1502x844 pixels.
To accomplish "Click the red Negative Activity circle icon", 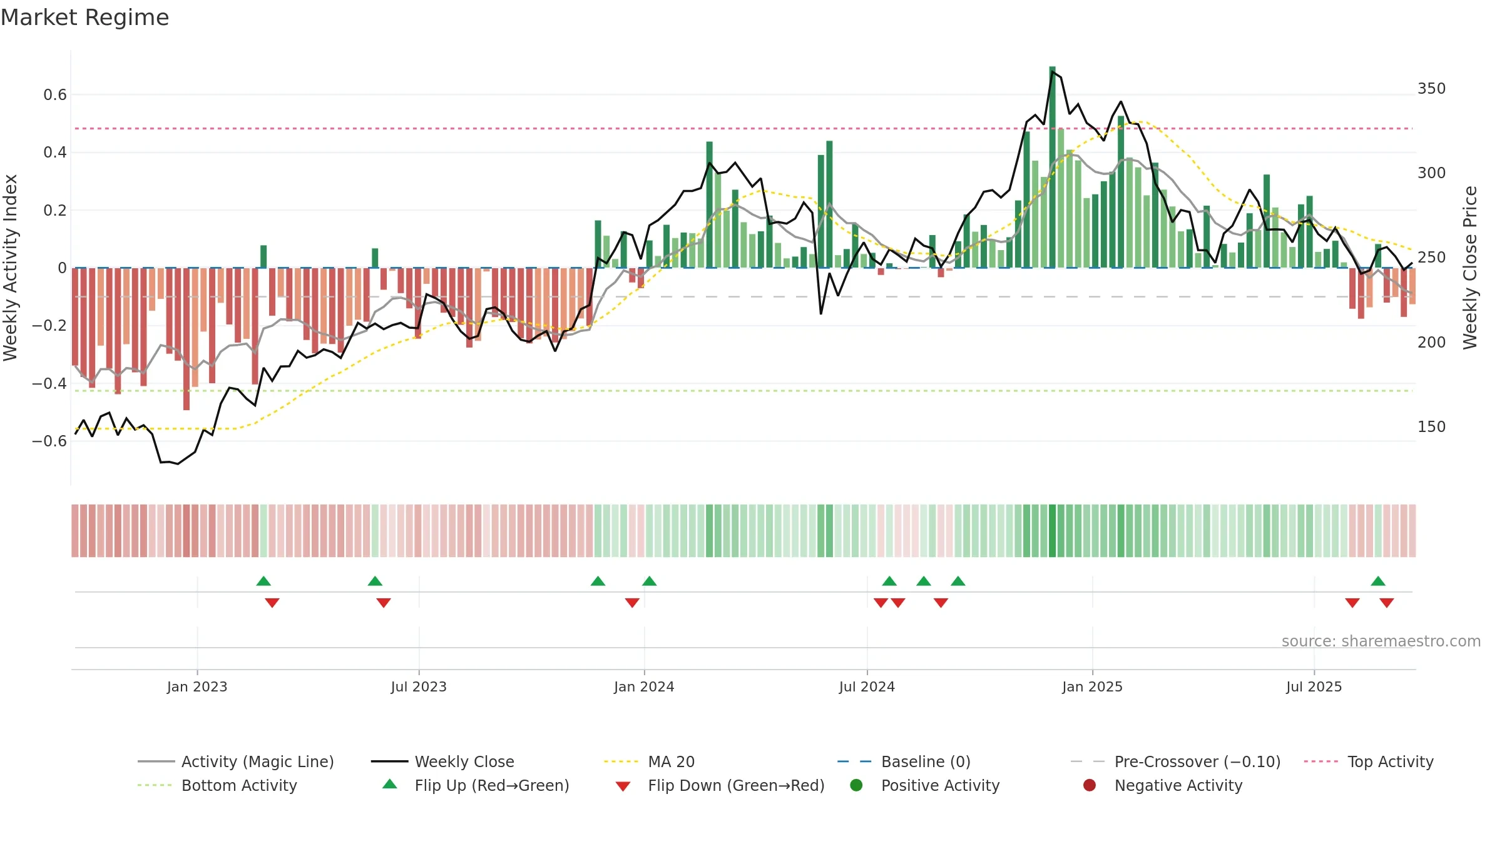I will [1090, 785].
